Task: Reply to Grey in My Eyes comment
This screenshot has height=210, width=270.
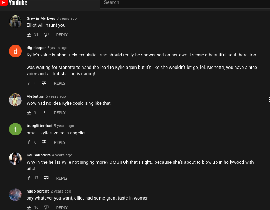Action: (62, 35)
